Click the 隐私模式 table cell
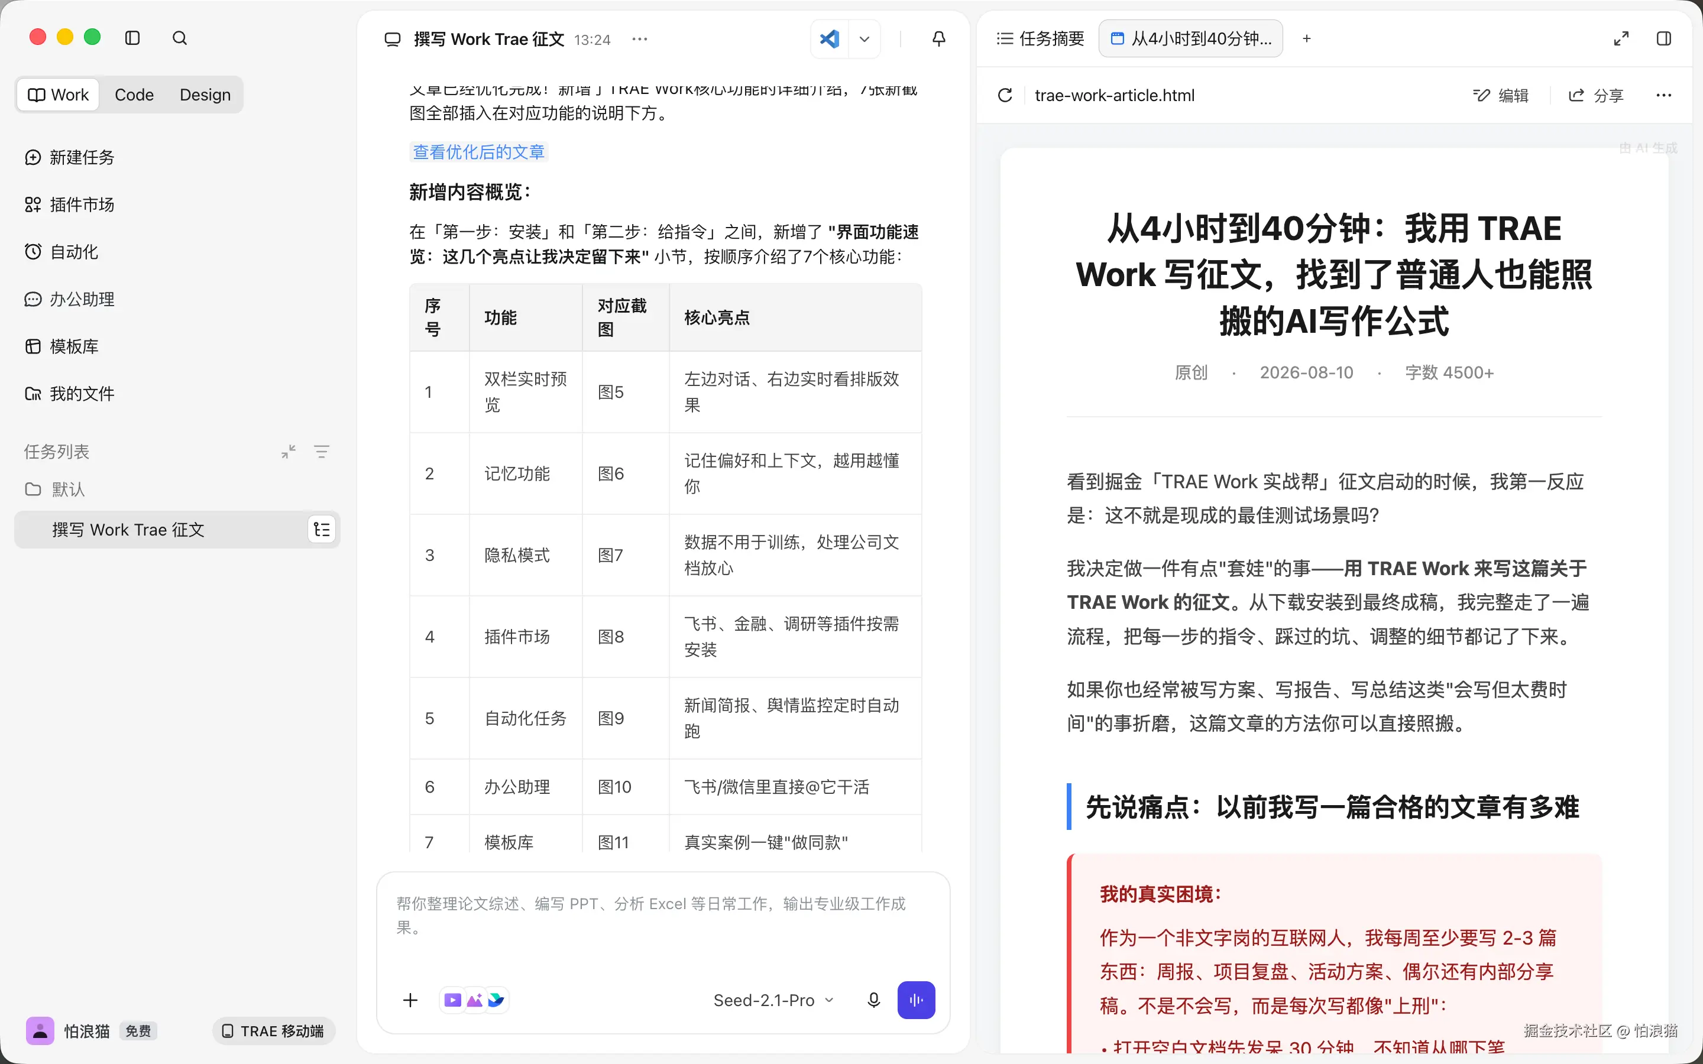 [526, 555]
